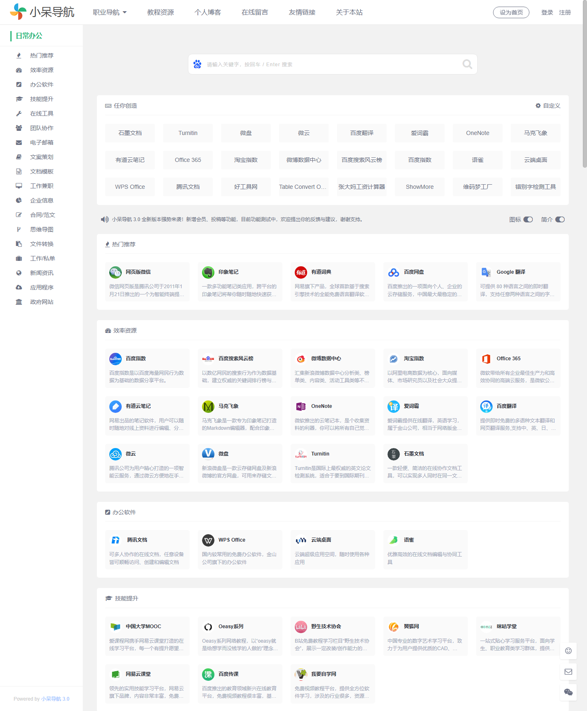Click the OneNote purple icon
587x711 pixels.
(301, 406)
